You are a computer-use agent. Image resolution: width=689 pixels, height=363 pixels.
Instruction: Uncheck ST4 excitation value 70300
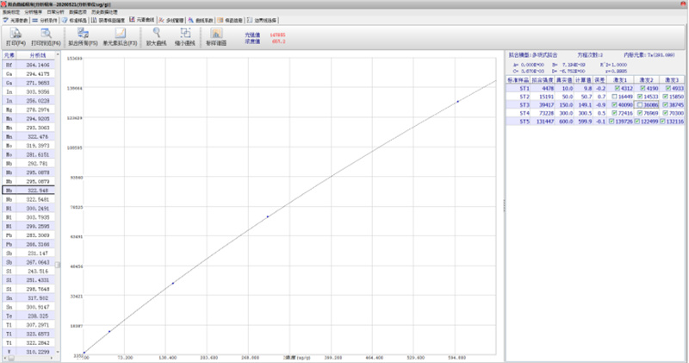tap(666, 113)
